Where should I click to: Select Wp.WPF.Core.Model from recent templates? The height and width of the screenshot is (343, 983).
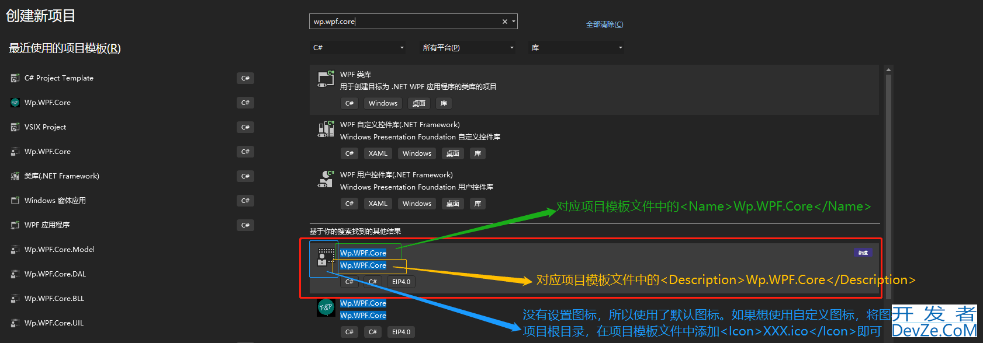point(60,250)
